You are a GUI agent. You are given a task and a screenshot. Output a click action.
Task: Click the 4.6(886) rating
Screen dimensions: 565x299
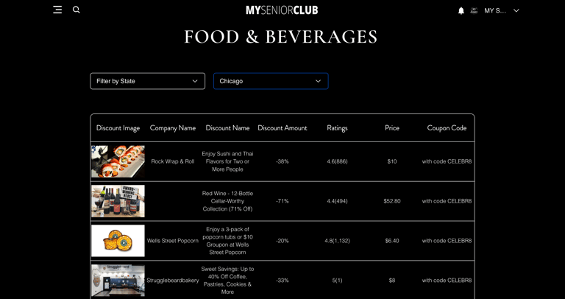point(337,161)
